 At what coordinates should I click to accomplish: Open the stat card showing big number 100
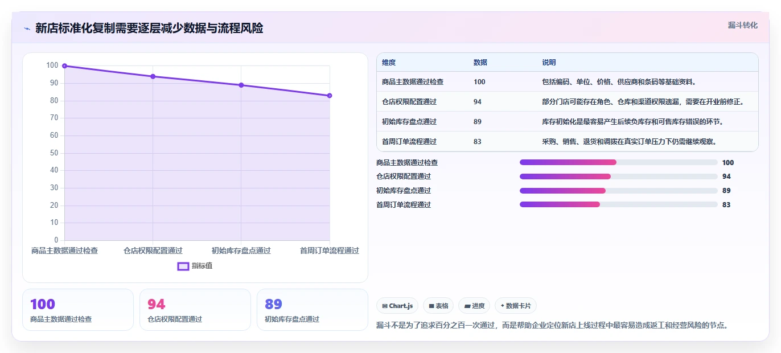(x=78, y=310)
